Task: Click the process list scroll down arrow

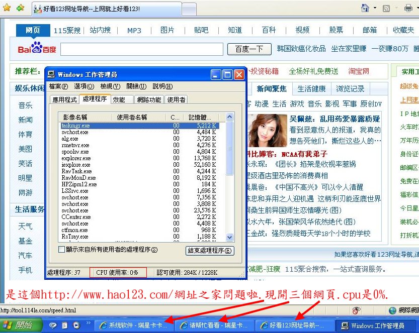Action: tap(229, 237)
